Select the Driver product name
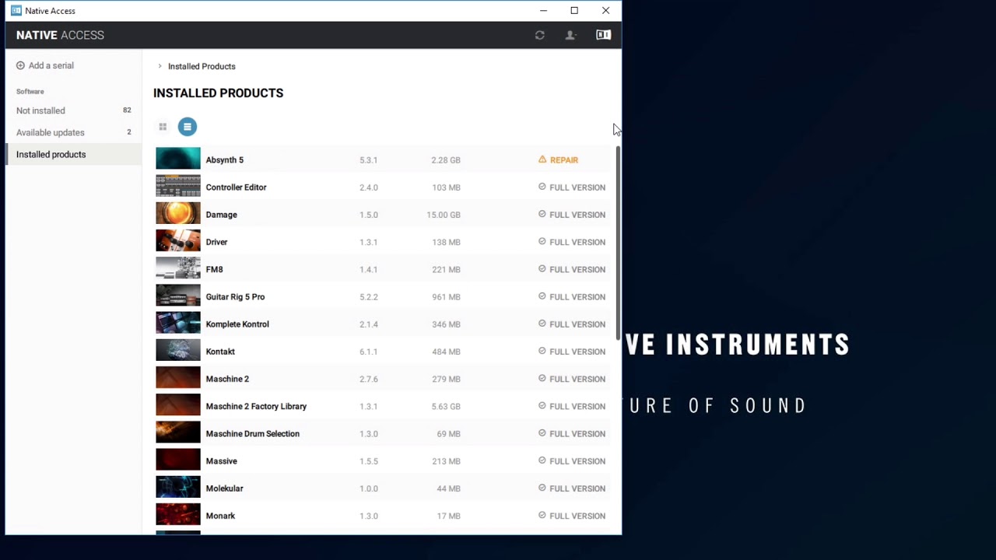The width and height of the screenshot is (996, 560). (216, 242)
